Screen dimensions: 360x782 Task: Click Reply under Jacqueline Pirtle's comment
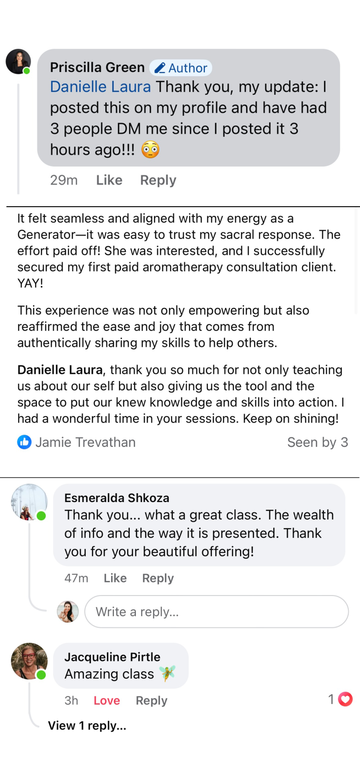coord(151,701)
